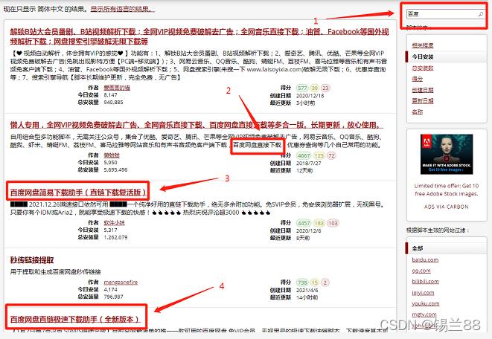The image size is (492, 339).
Task: Click the total installs value 1,262,079
Action: [115, 237]
